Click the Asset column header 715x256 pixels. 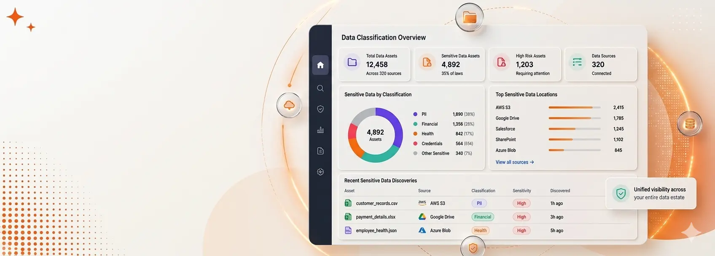point(349,191)
